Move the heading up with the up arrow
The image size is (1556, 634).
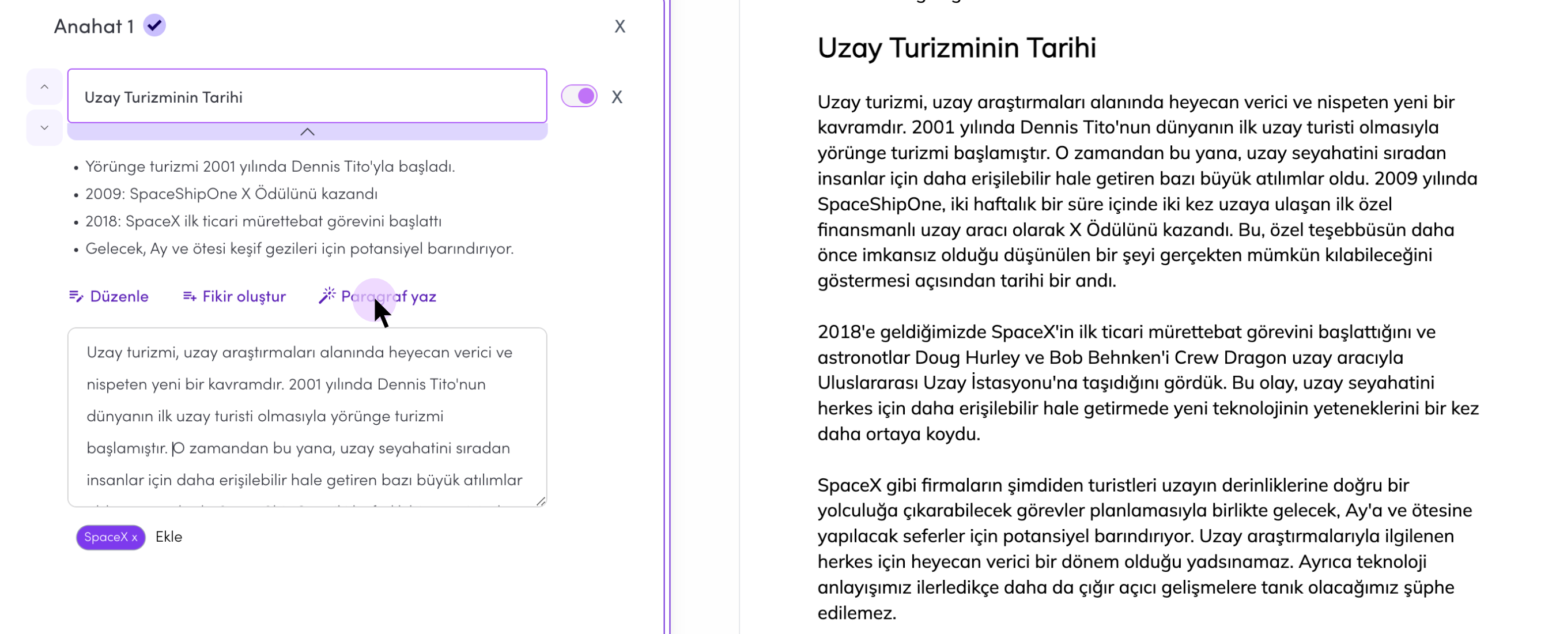point(44,87)
